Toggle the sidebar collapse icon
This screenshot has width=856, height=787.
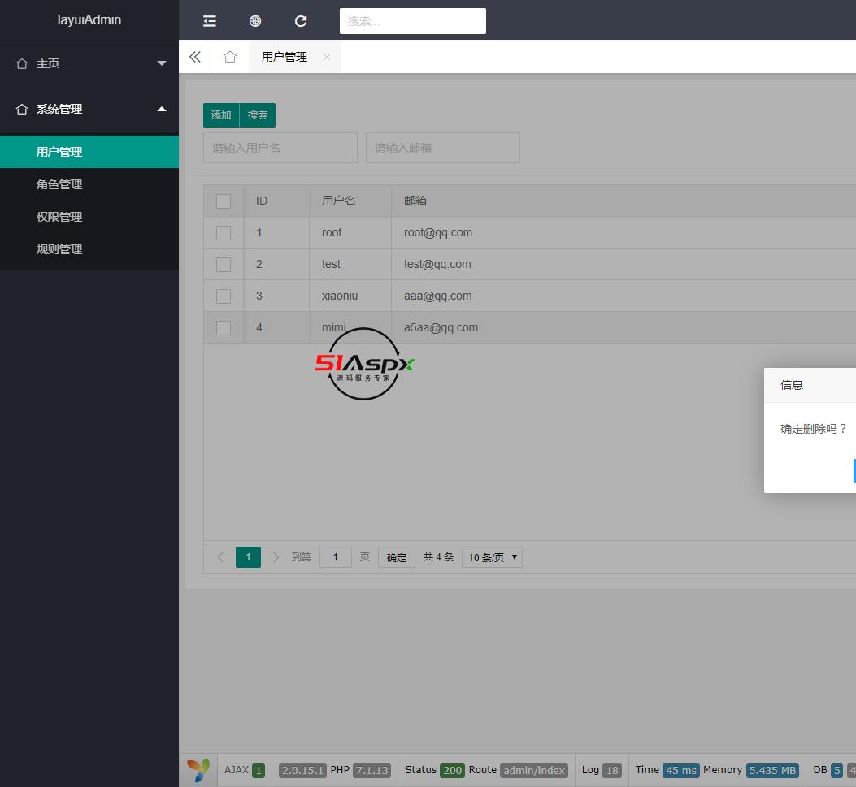click(x=210, y=21)
